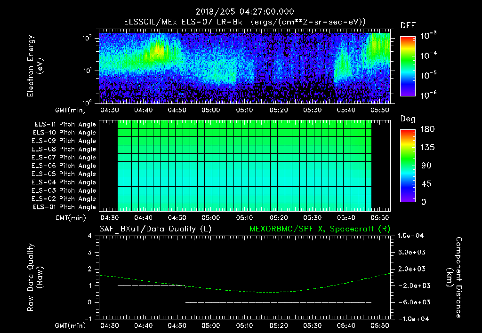Click the Deg color bar label
The image size is (482, 333).
[x=408, y=119]
